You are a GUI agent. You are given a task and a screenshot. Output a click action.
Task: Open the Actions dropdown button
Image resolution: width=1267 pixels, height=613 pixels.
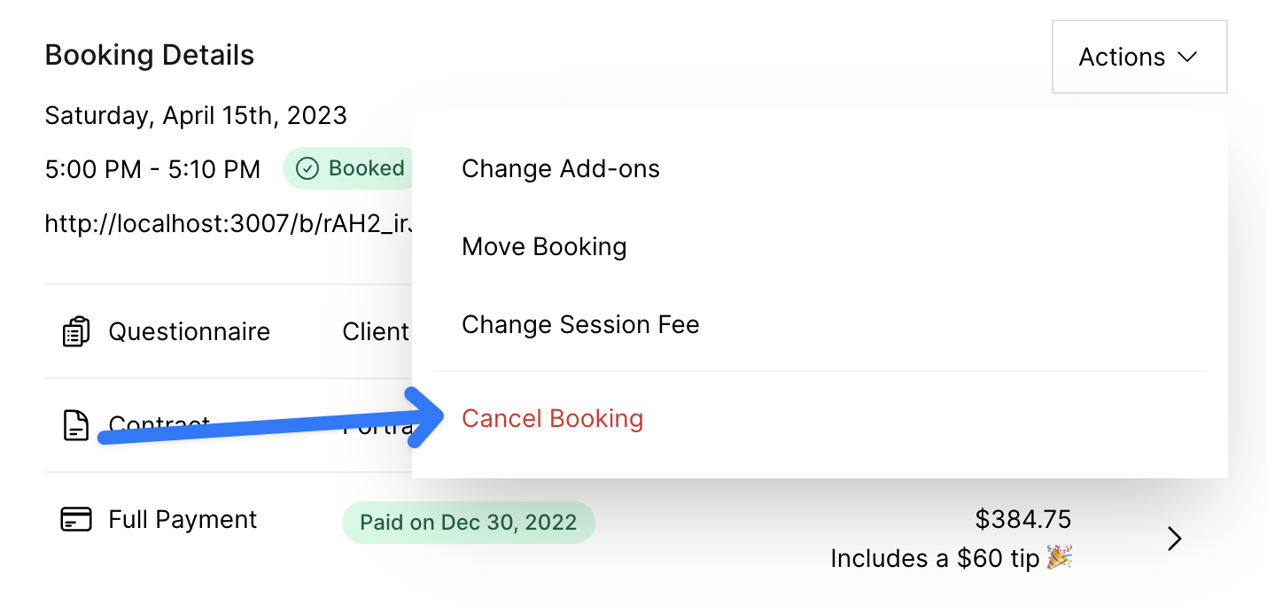(1139, 57)
